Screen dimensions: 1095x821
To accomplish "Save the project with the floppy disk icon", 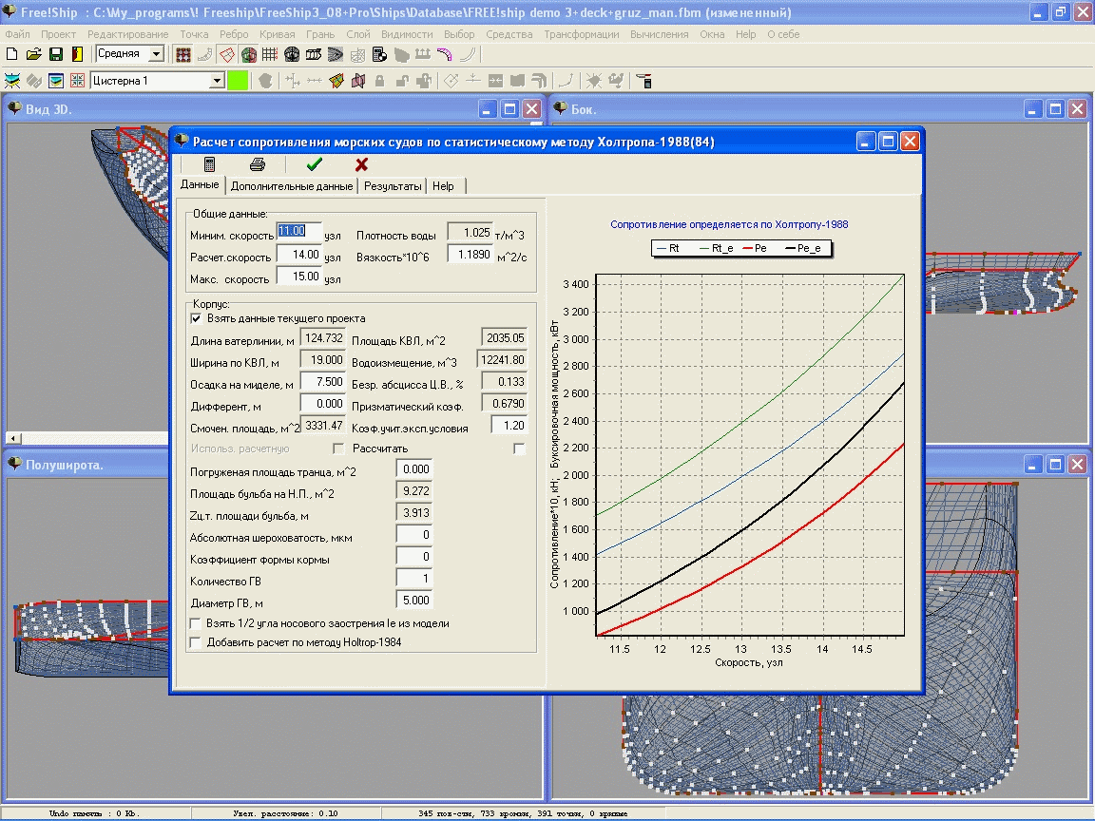I will (56, 54).
